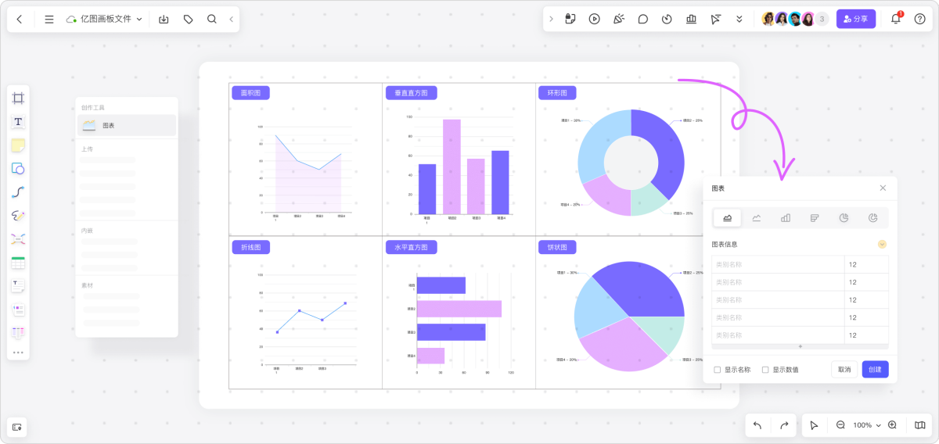Enable the 显示数值 checkbox
939x444 pixels.
(765, 370)
